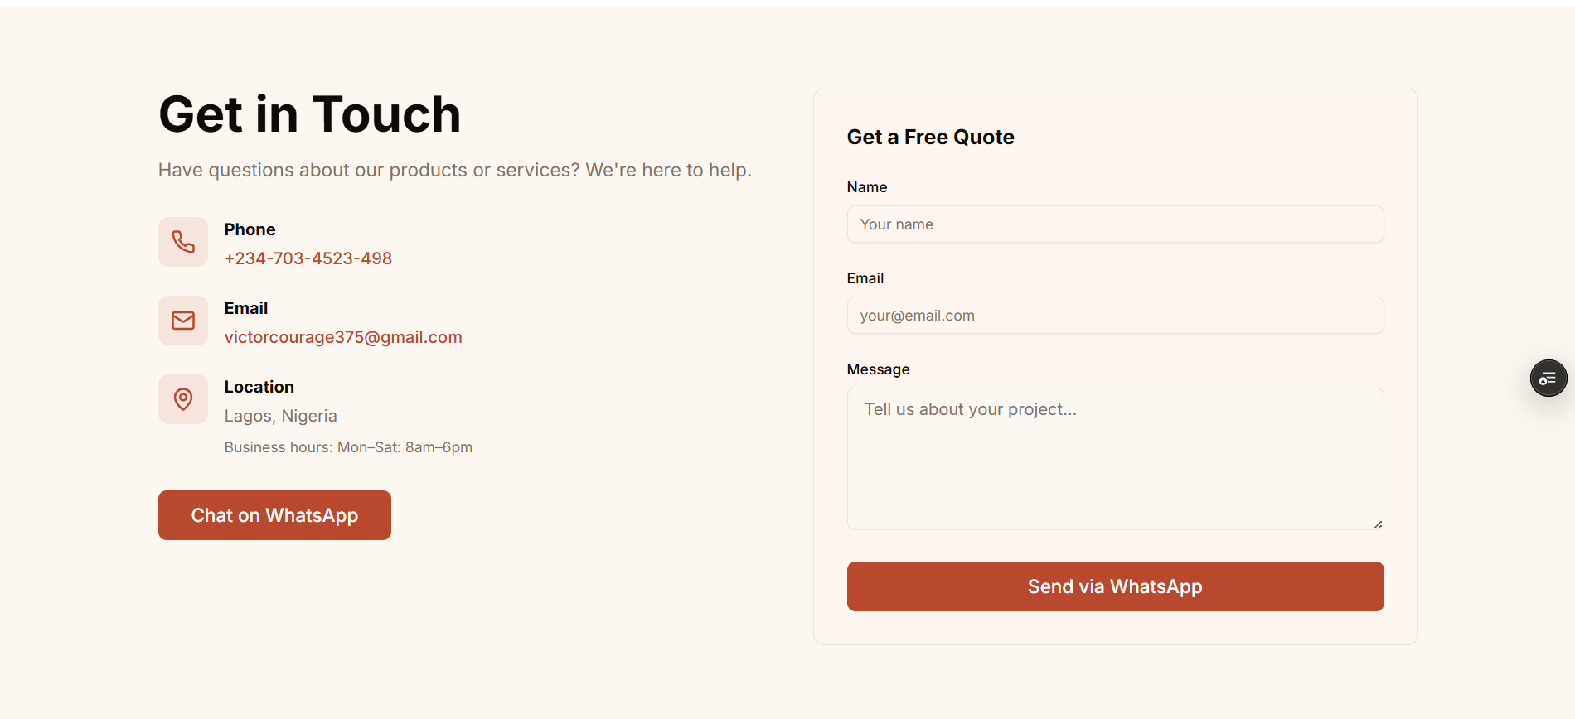Click into the Message text area
The width and height of the screenshot is (1575, 719).
(1115, 458)
